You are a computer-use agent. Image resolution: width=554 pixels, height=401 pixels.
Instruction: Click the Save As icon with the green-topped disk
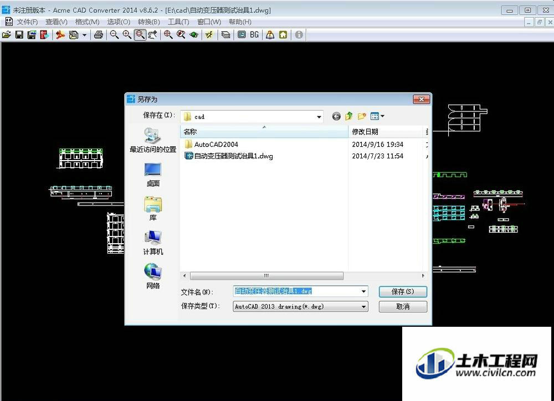coord(32,35)
